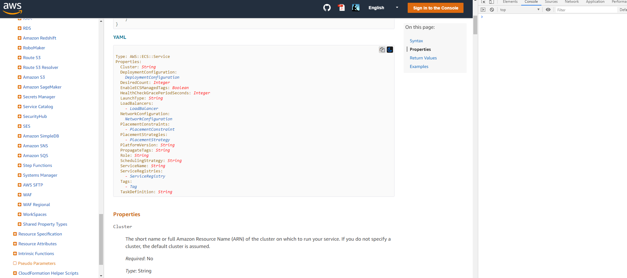Image resolution: width=627 pixels, height=278 pixels.
Task: Expand the WAF Regional plus icon
Action: [20, 205]
